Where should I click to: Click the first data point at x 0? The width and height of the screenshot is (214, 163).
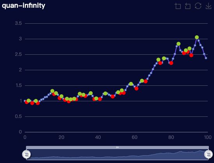click(25, 101)
